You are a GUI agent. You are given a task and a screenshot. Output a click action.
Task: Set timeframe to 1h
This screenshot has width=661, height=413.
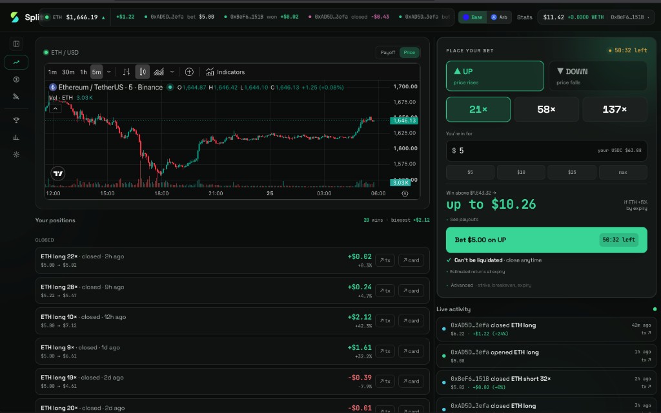tap(83, 72)
